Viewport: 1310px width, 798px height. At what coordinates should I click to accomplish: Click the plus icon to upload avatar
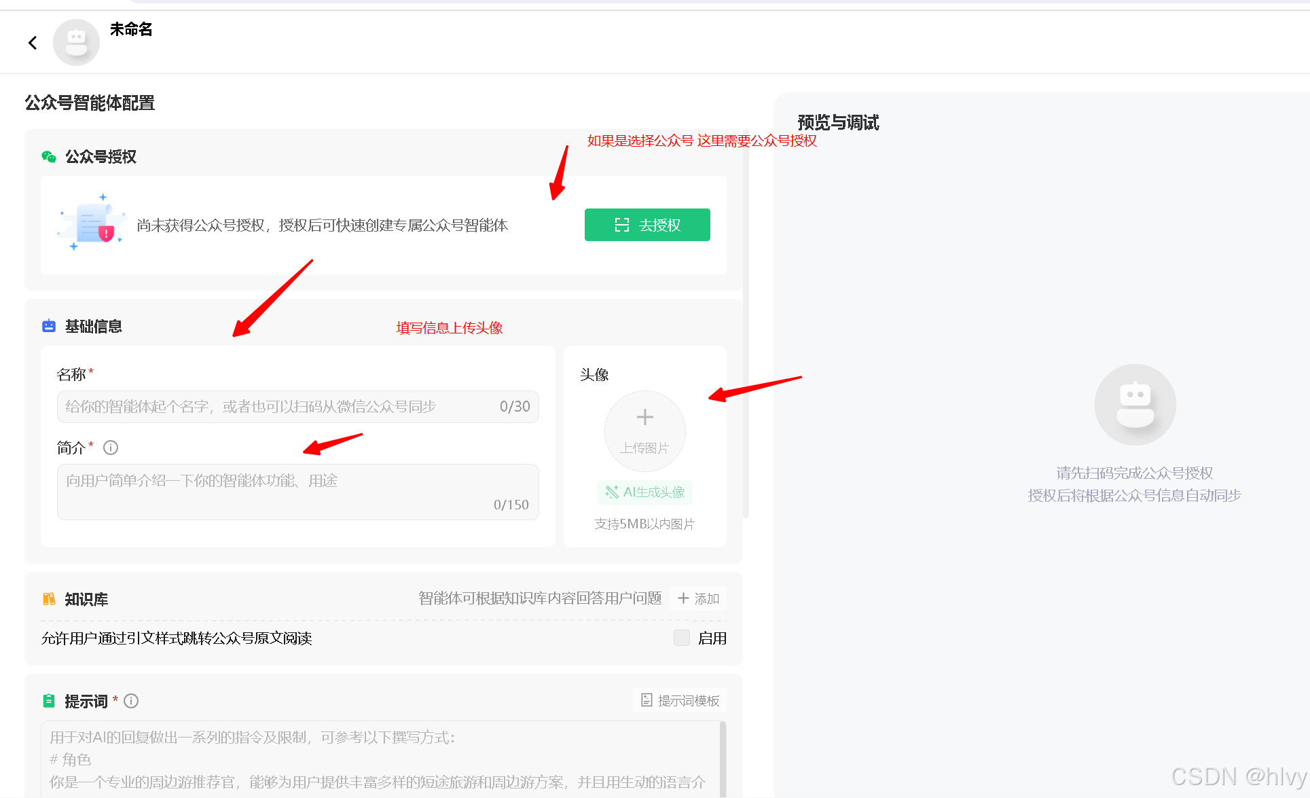click(644, 417)
